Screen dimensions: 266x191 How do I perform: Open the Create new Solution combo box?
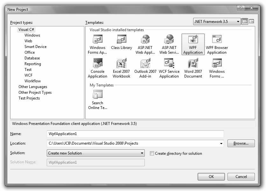pyautogui.click(x=96, y=153)
